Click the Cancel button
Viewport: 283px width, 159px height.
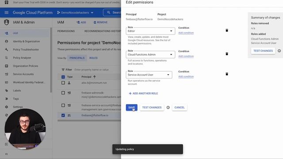coord(180,107)
